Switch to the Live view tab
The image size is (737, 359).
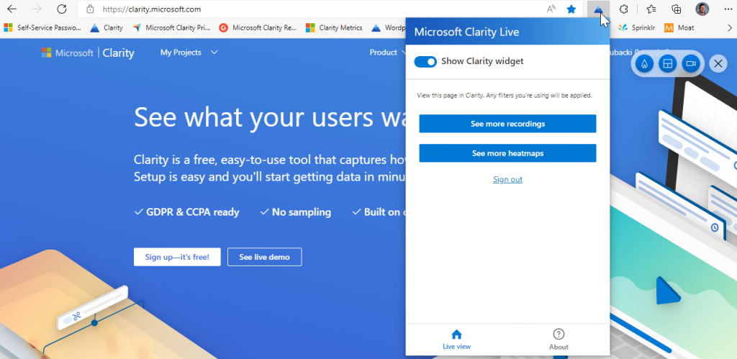click(x=456, y=340)
